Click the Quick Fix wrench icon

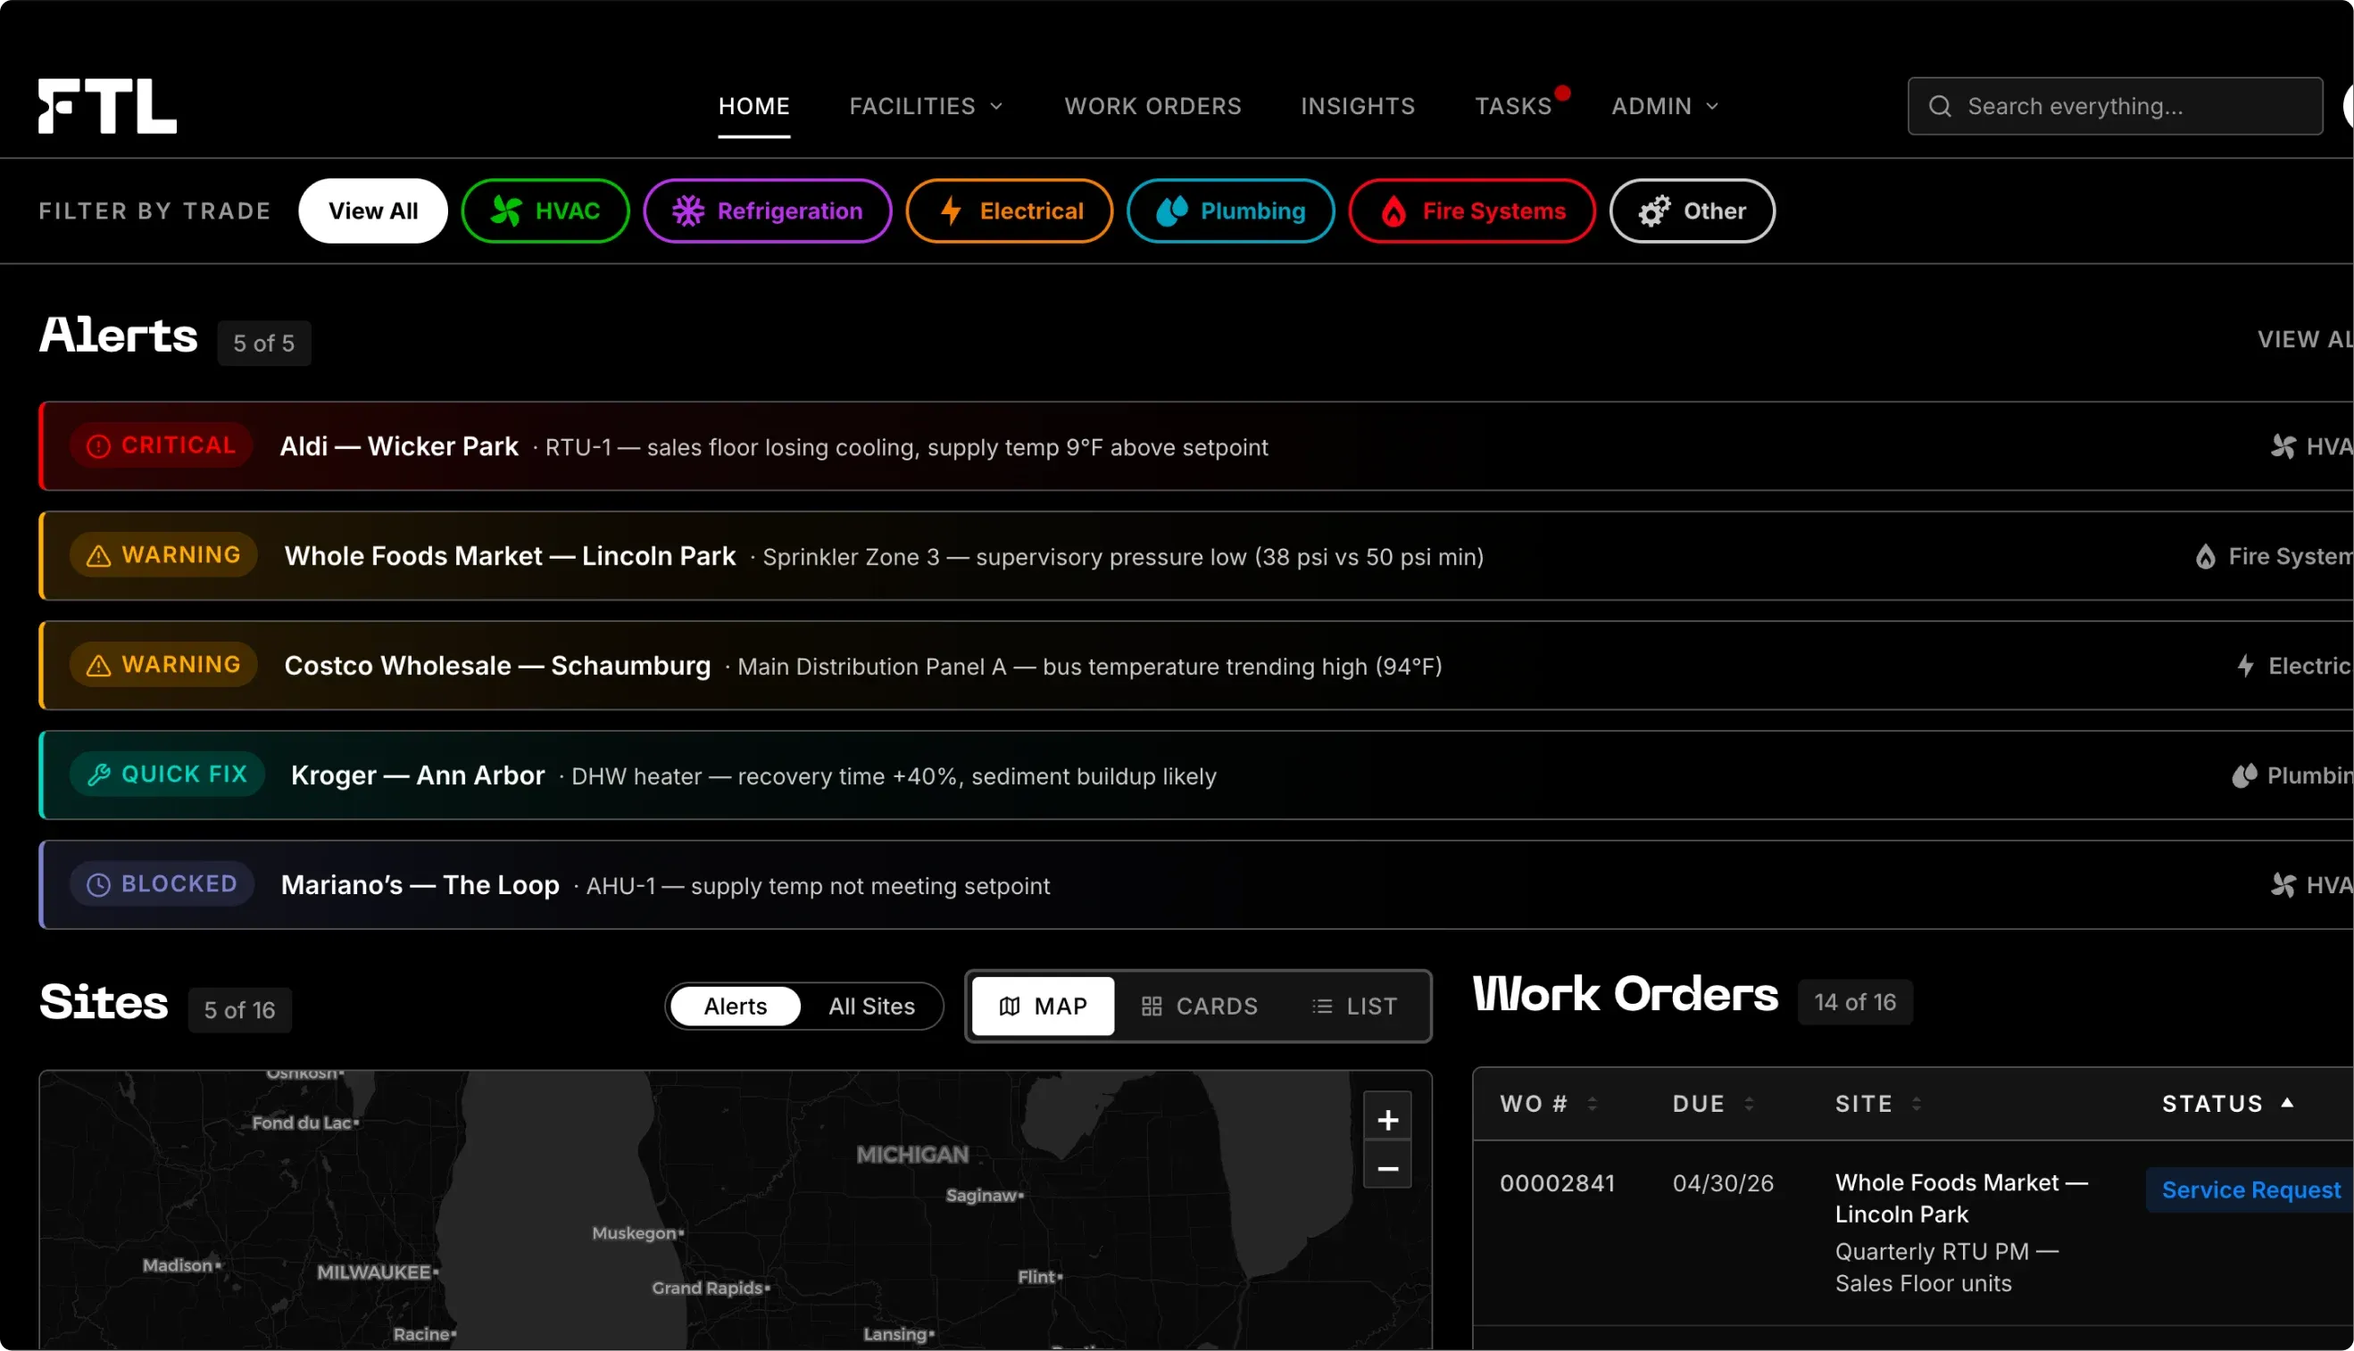click(x=98, y=775)
